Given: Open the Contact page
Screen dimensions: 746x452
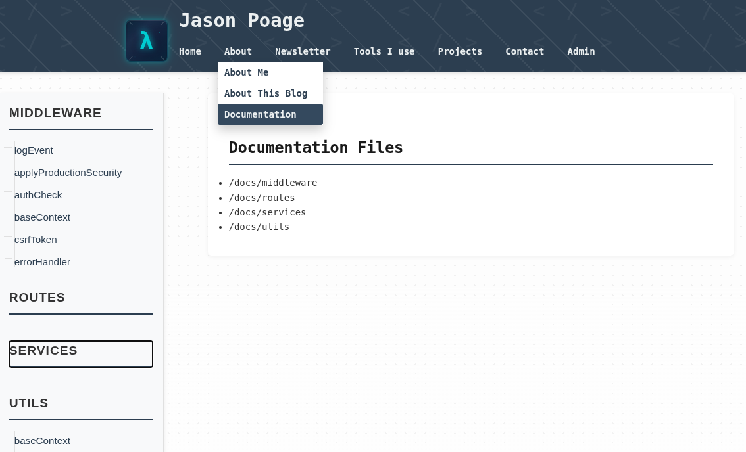Looking at the screenshot, I should [524, 51].
